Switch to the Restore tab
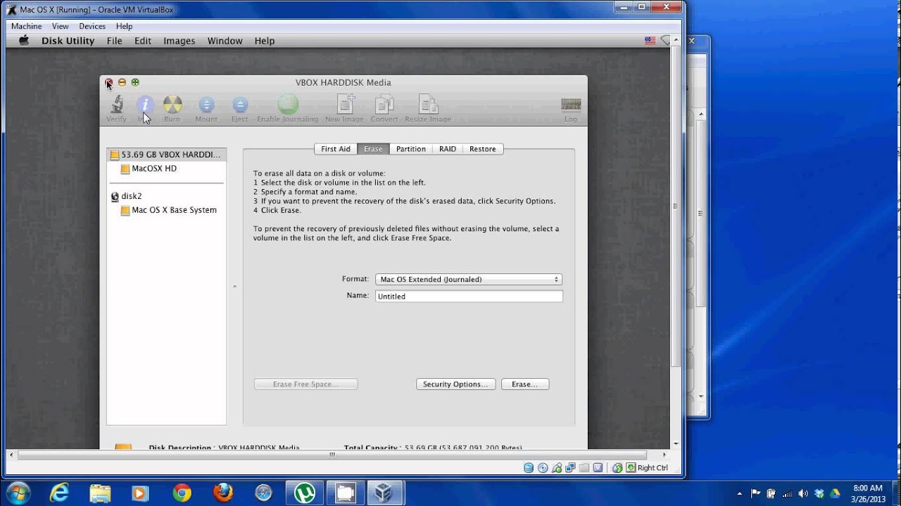 (x=483, y=149)
